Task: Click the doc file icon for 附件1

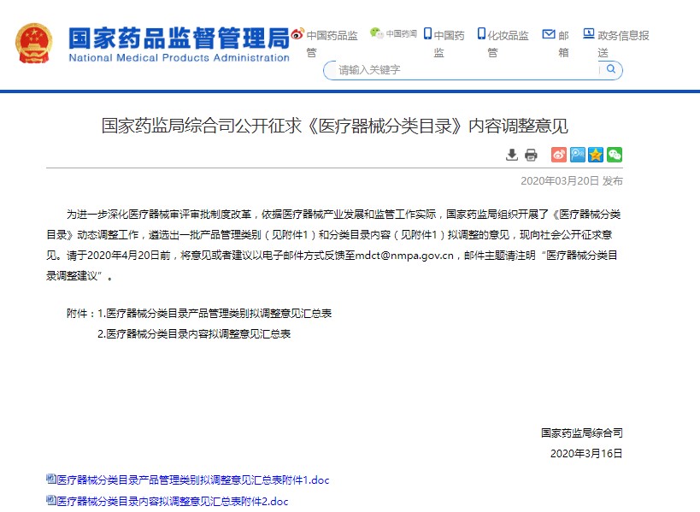Action: [x=51, y=480]
